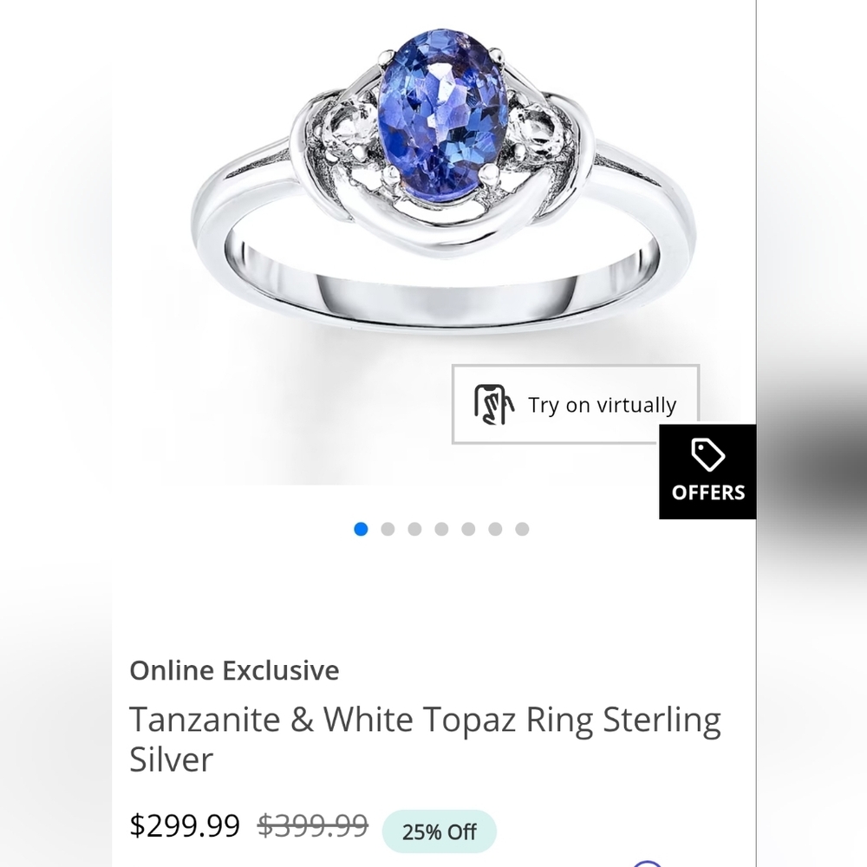Select the active blue carousel dot
Screen dimensions: 867x867
(x=361, y=529)
